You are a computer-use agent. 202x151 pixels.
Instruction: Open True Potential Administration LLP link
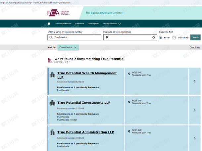(86, 132)
